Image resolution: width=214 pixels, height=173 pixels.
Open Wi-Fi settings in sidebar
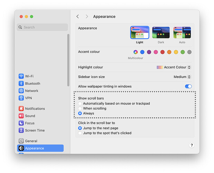coord(29,76)
